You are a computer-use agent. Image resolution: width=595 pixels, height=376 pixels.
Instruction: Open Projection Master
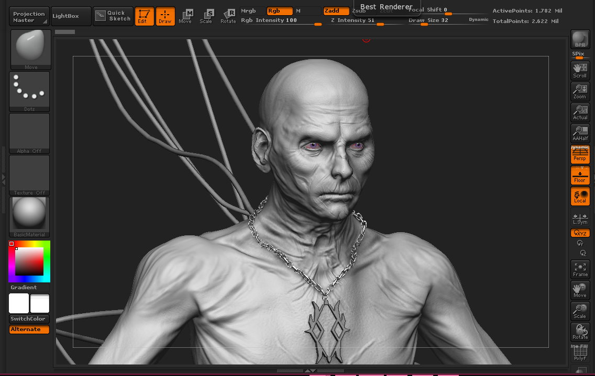[29, 16]
